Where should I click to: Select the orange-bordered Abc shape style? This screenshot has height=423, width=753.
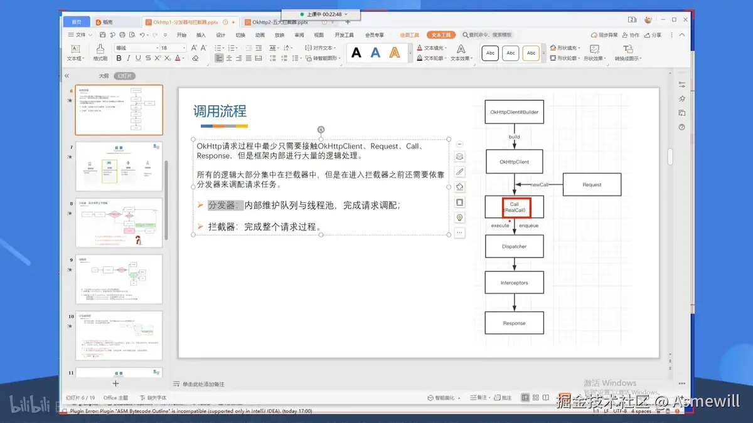531,53
